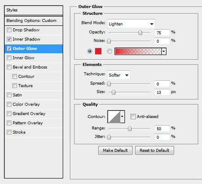Click the Size slider handle

coord(114,92)
